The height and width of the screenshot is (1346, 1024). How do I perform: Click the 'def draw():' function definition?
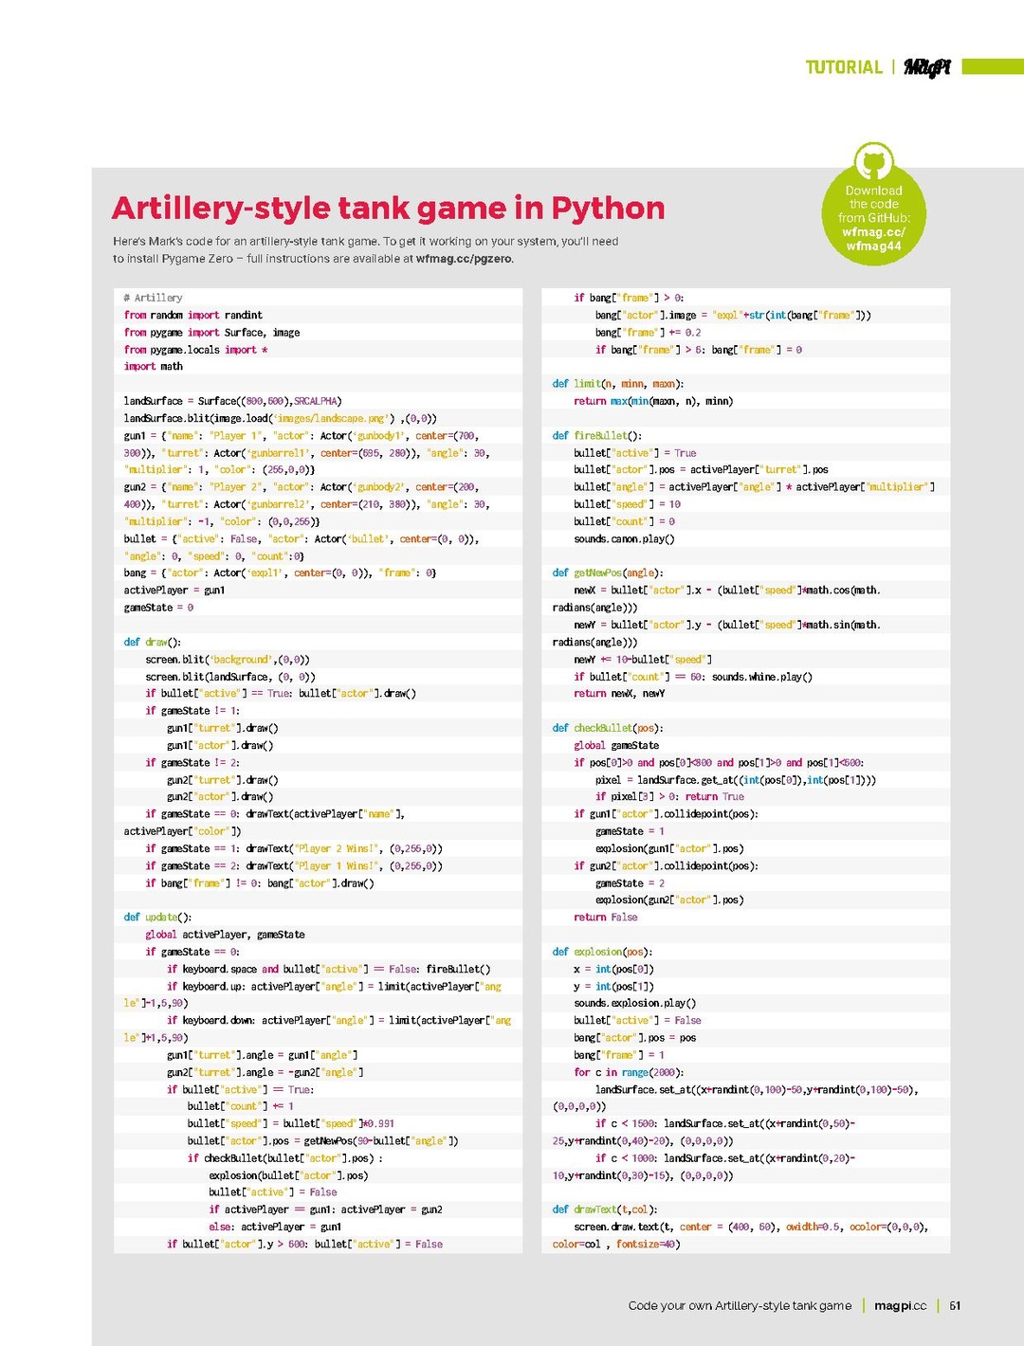(x=152, y=642)
